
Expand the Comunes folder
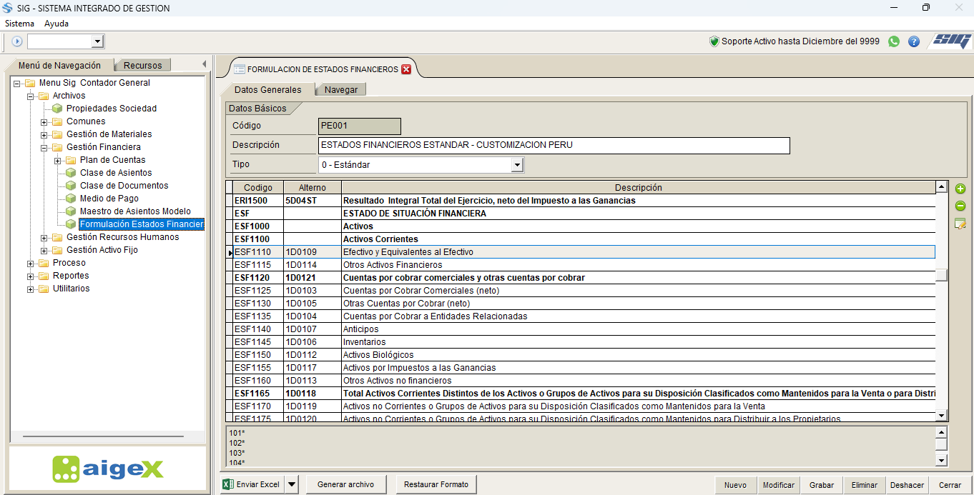44,121
